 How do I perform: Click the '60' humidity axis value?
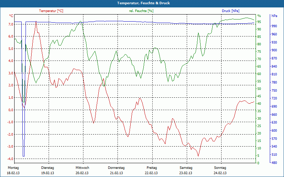point(259,74)
